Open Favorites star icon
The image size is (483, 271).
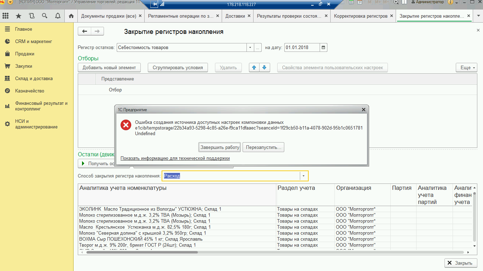[18, 16]
